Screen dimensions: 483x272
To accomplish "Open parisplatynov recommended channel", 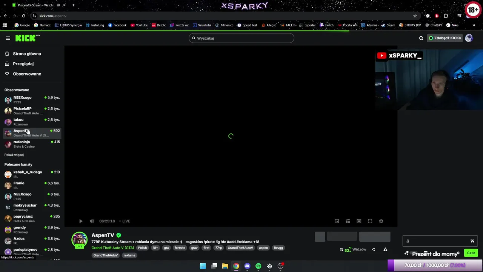I will [x=32, y=252].
